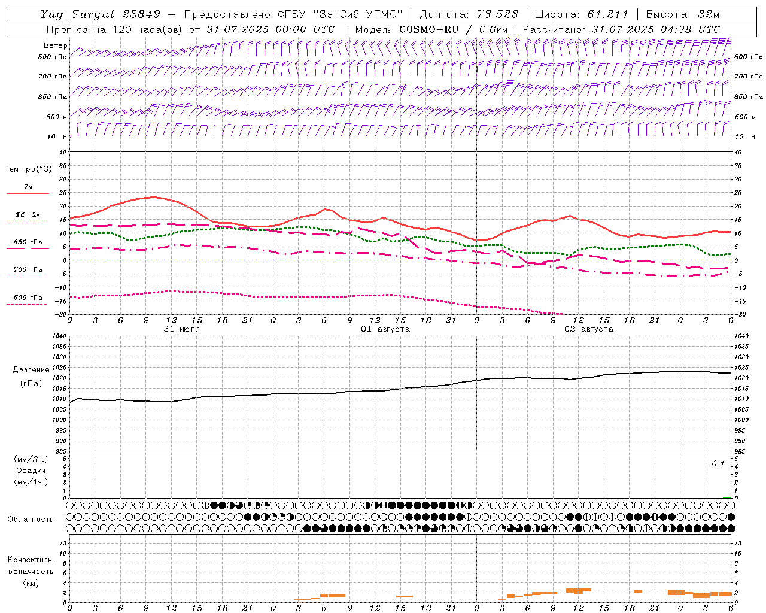Image resolution: width=766 pixels, height=613 pixels.
Task: Click the 31 июля date label
Action: click(182, 329)
